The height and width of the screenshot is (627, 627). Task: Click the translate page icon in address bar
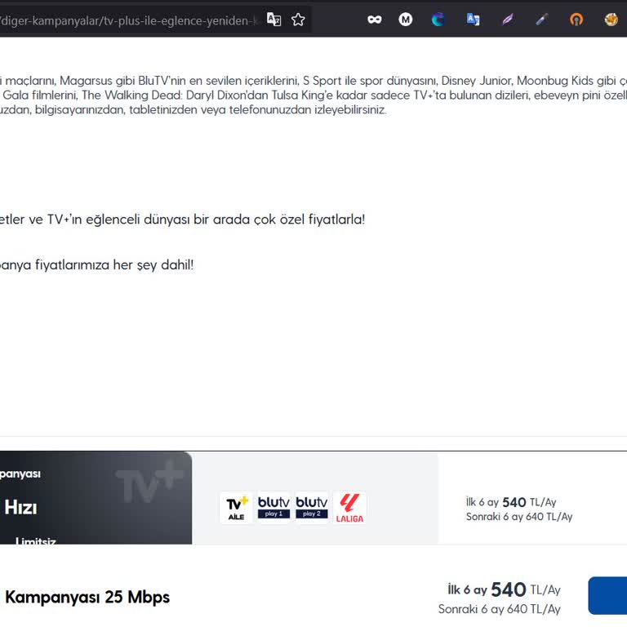pyautogui.click(x=274, y=20)
